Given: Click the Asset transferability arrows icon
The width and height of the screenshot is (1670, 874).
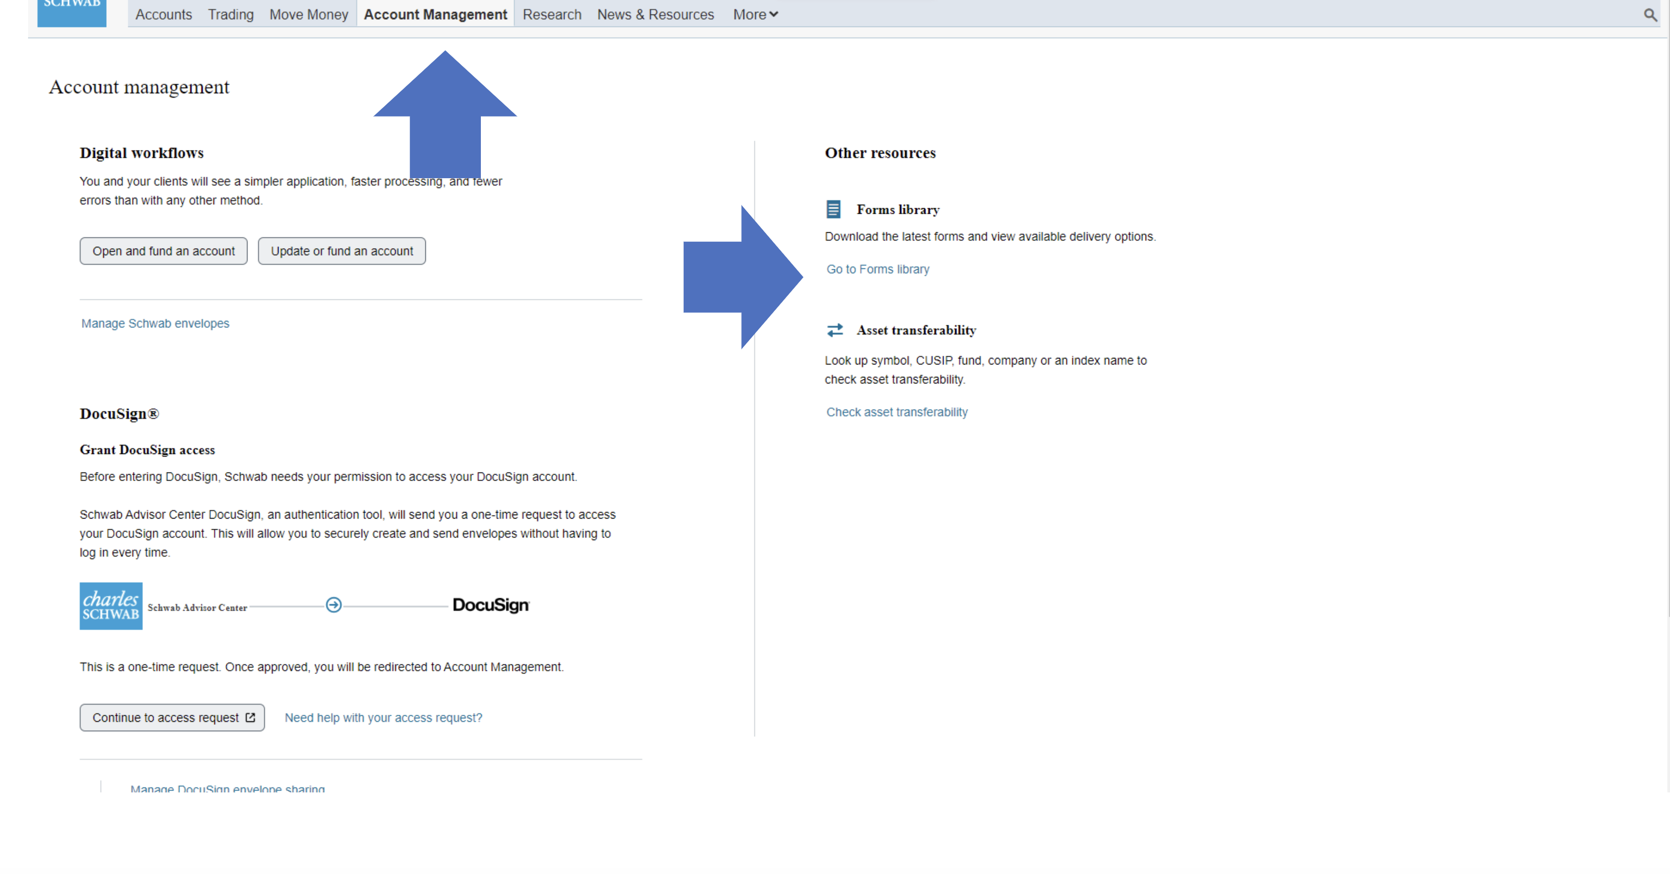Looking at the screenshot, I should coord(834,330).
